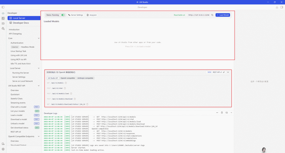
Task: Open the Downloads icon at top right
Action: tap(277, 7)
